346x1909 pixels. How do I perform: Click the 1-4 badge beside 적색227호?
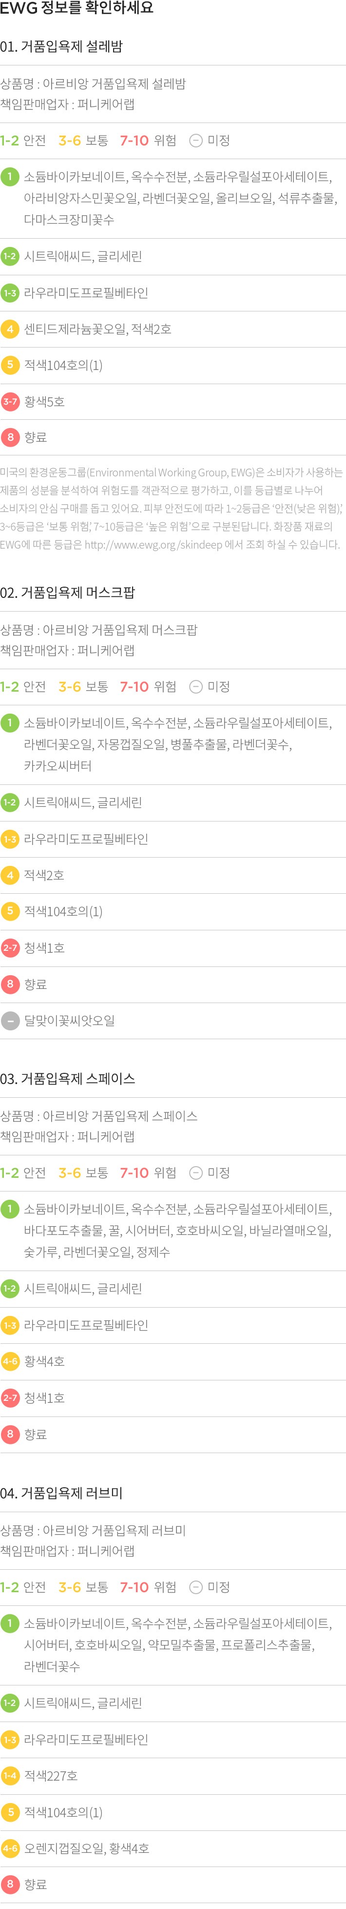click(x=10, y=1775)
